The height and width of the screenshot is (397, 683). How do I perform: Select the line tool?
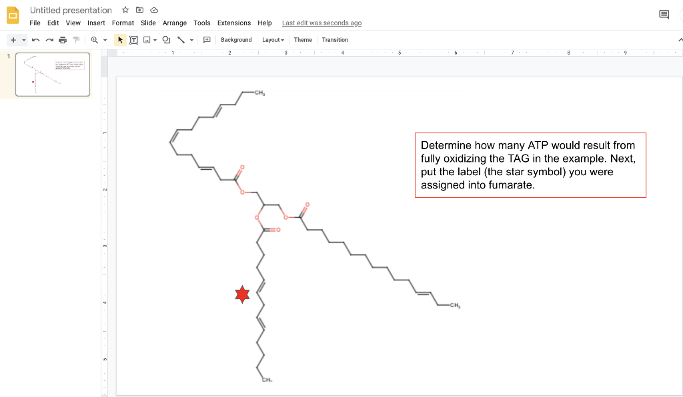(x=181, y=40)
